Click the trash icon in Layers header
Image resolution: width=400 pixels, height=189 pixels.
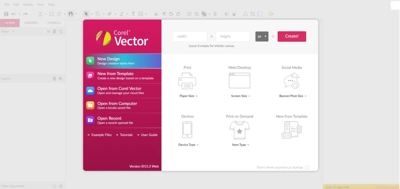tap(54, 78)
